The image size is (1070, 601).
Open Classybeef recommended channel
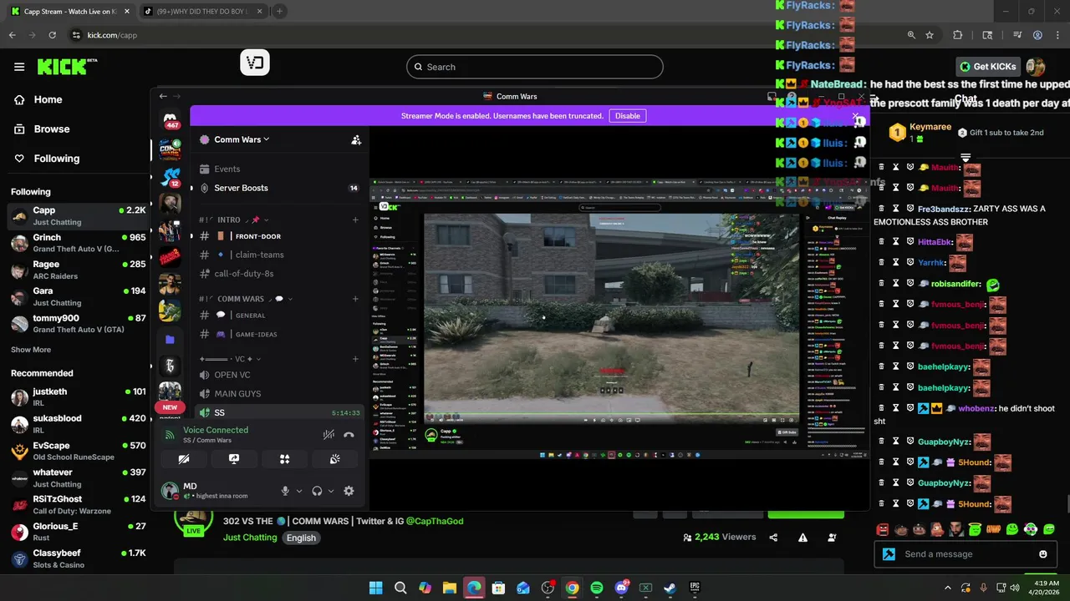click(x=77, y=559)
